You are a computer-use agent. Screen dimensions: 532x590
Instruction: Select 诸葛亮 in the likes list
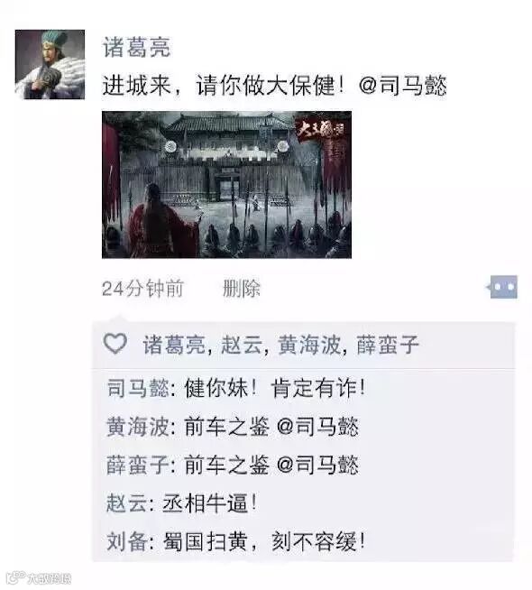(174, 345)
